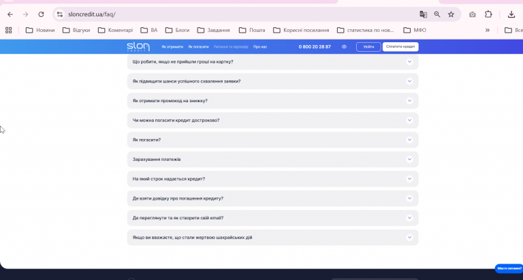Image resolution: width=523 pixels, height=280 pixels.
Task: Click text 'Де взяти довідку про погашення кредиту?'
Action: tap(178, 198)
